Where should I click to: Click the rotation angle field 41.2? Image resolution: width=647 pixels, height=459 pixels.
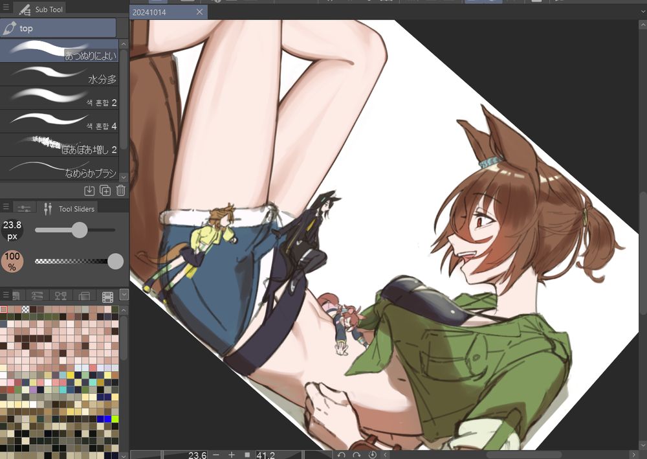266,454
